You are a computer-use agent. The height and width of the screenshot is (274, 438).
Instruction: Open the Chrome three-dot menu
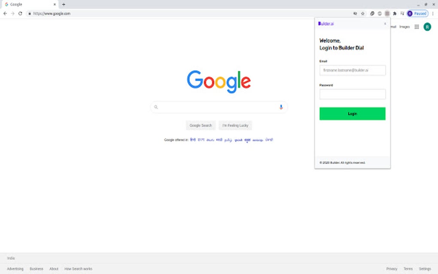tap(433, 13)
